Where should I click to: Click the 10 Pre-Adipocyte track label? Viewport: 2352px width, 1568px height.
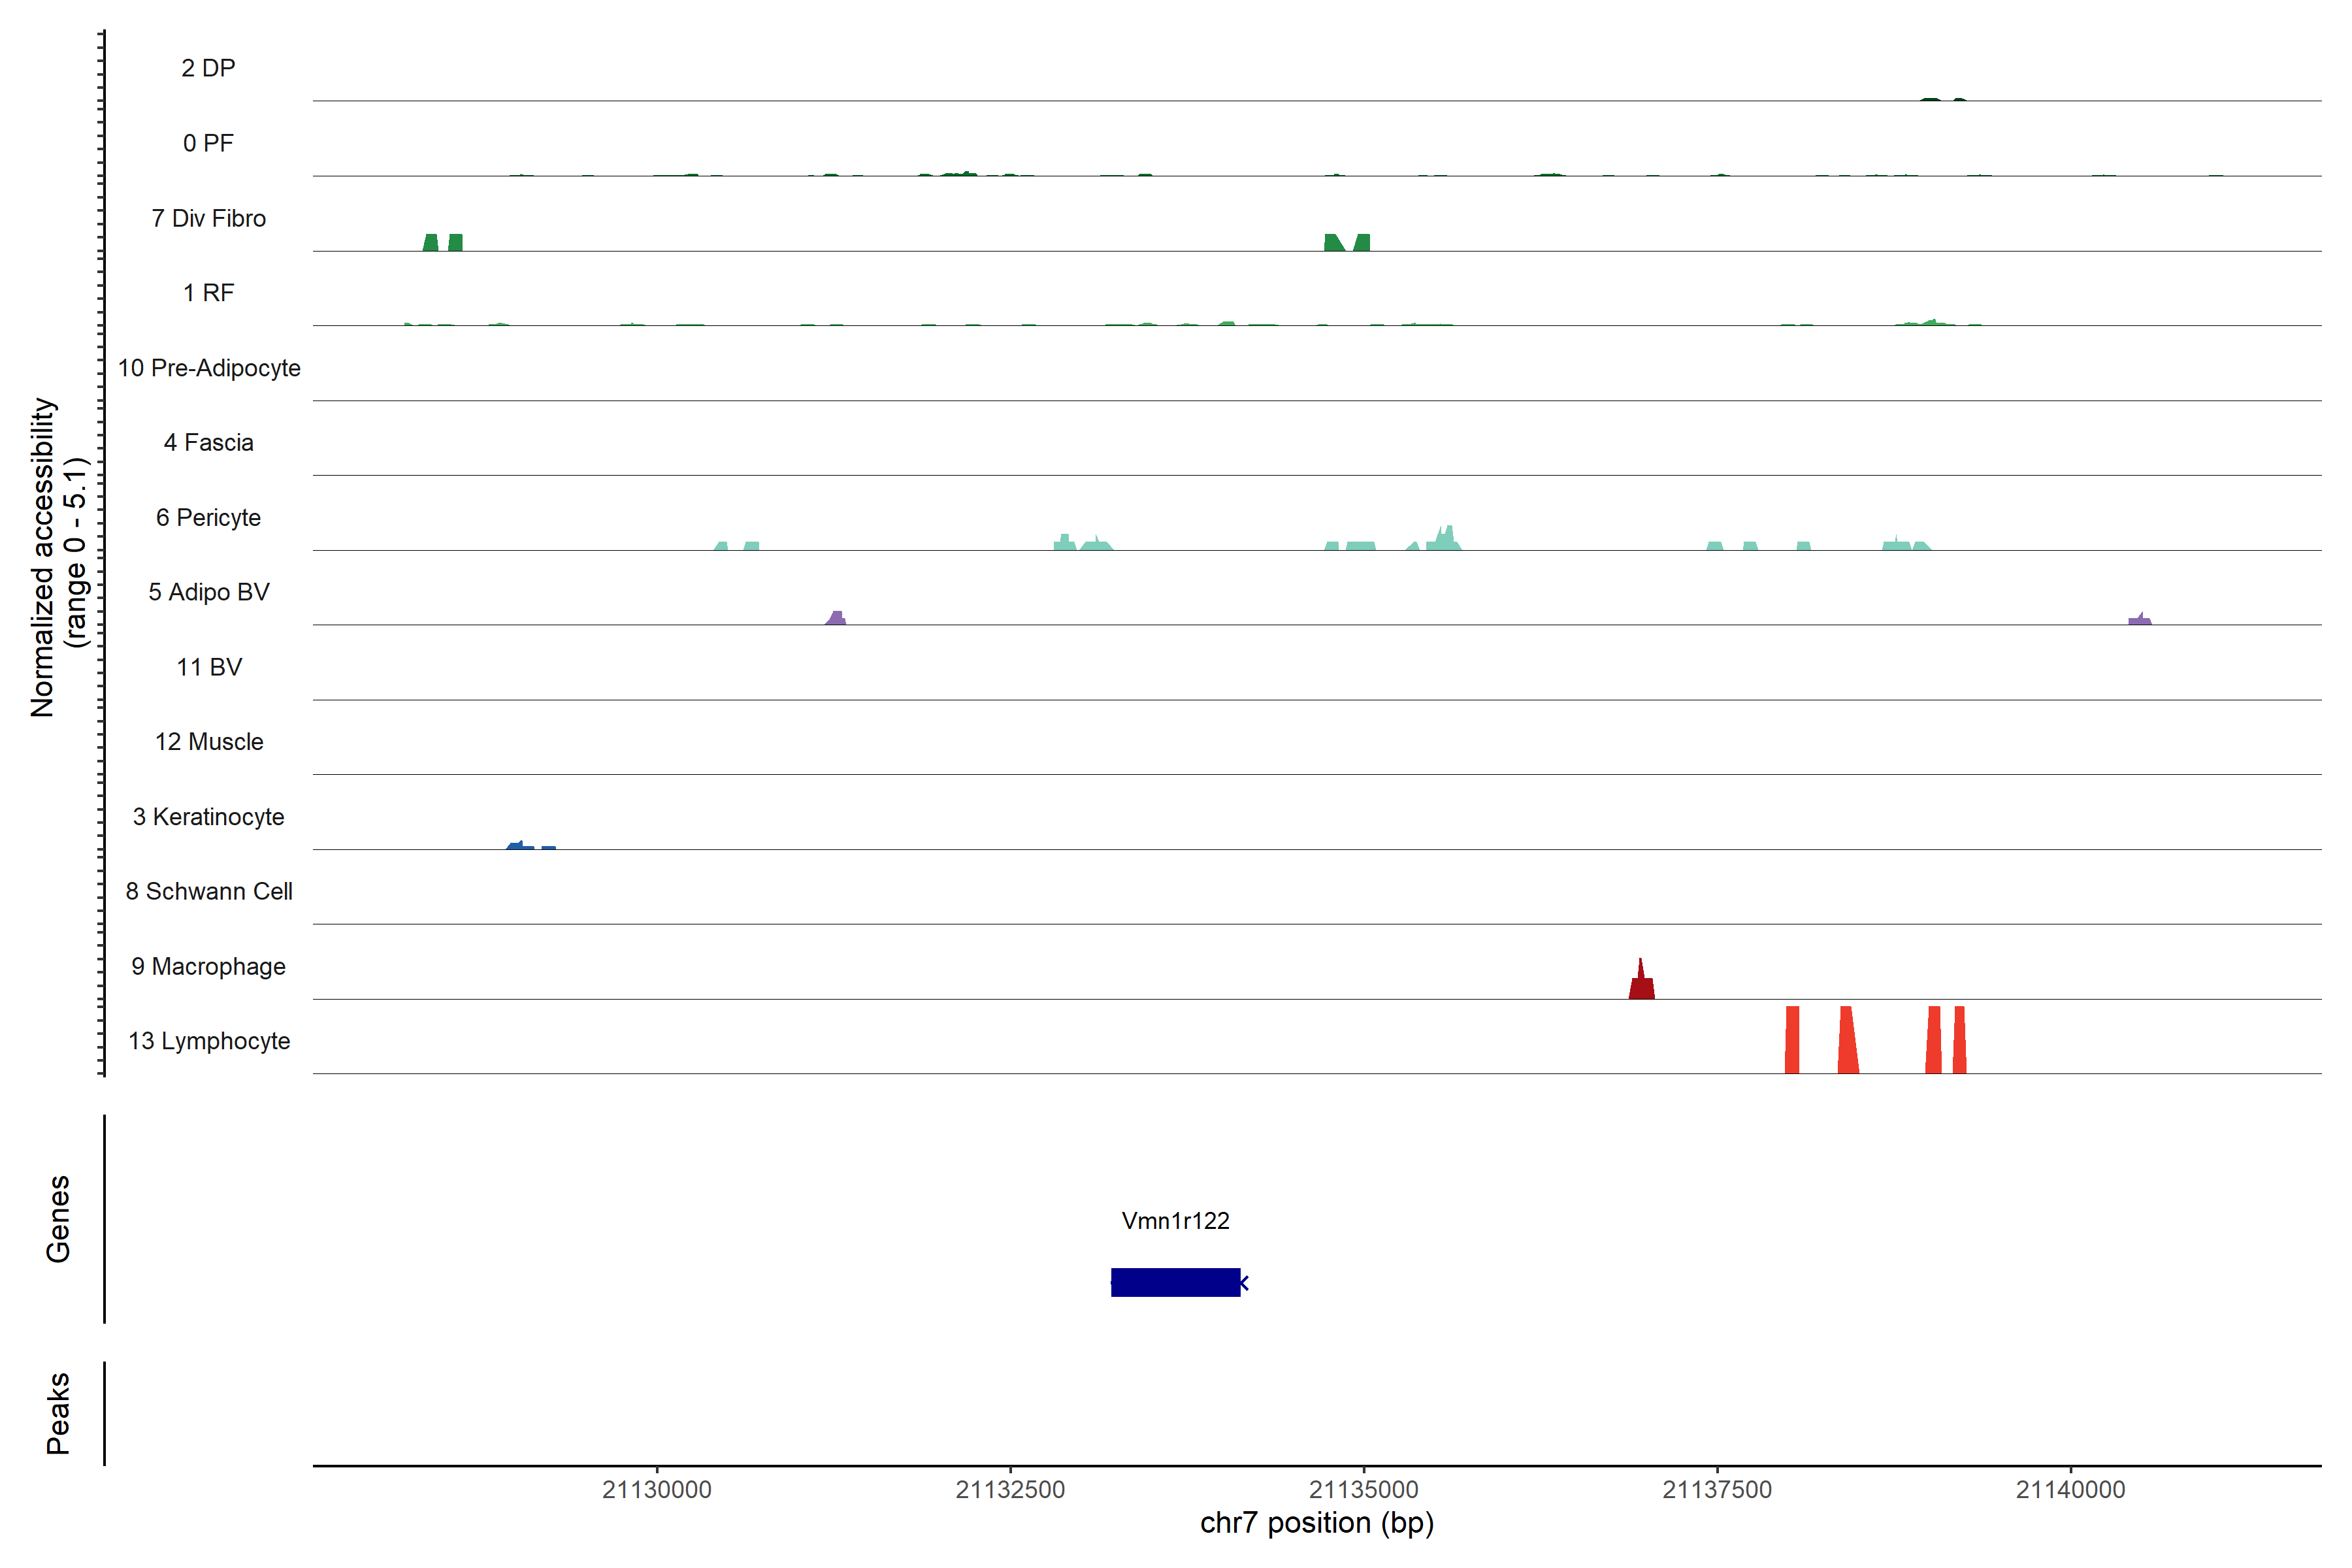(209, 368)
